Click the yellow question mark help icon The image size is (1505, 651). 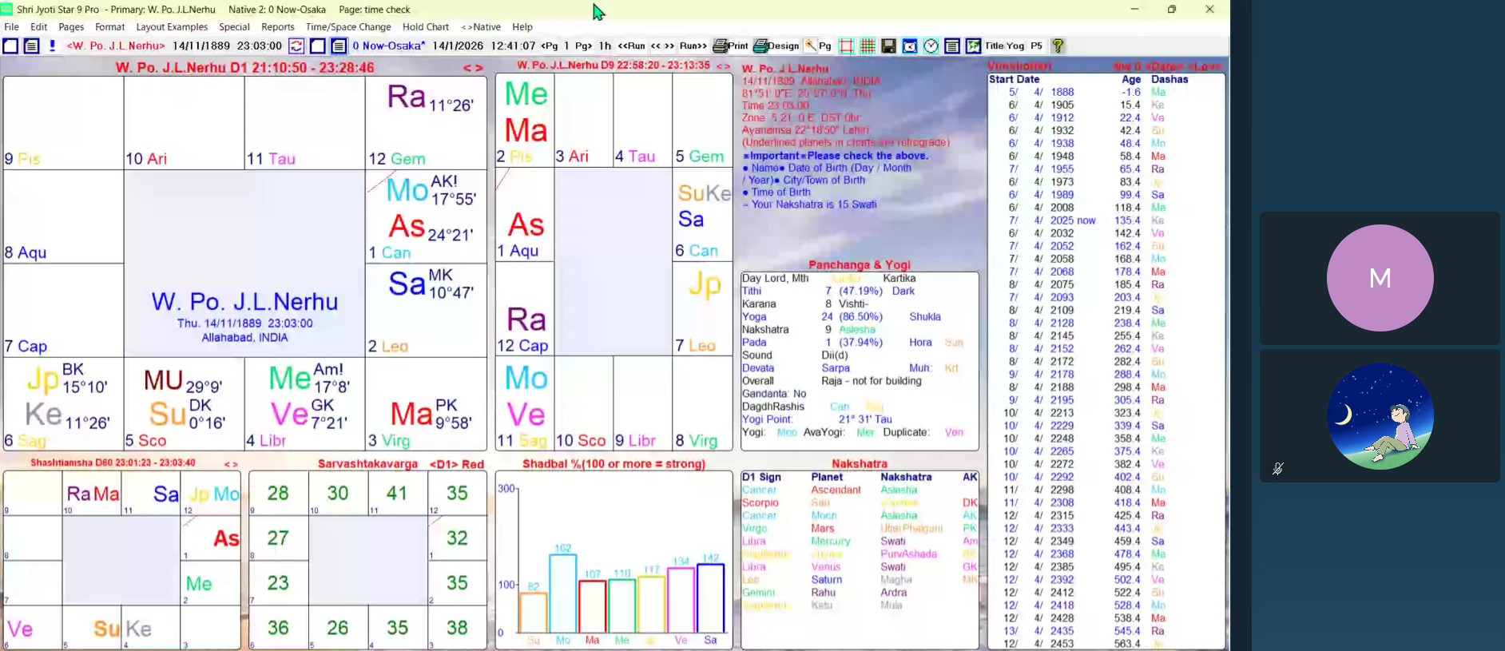pos(1057,46)
